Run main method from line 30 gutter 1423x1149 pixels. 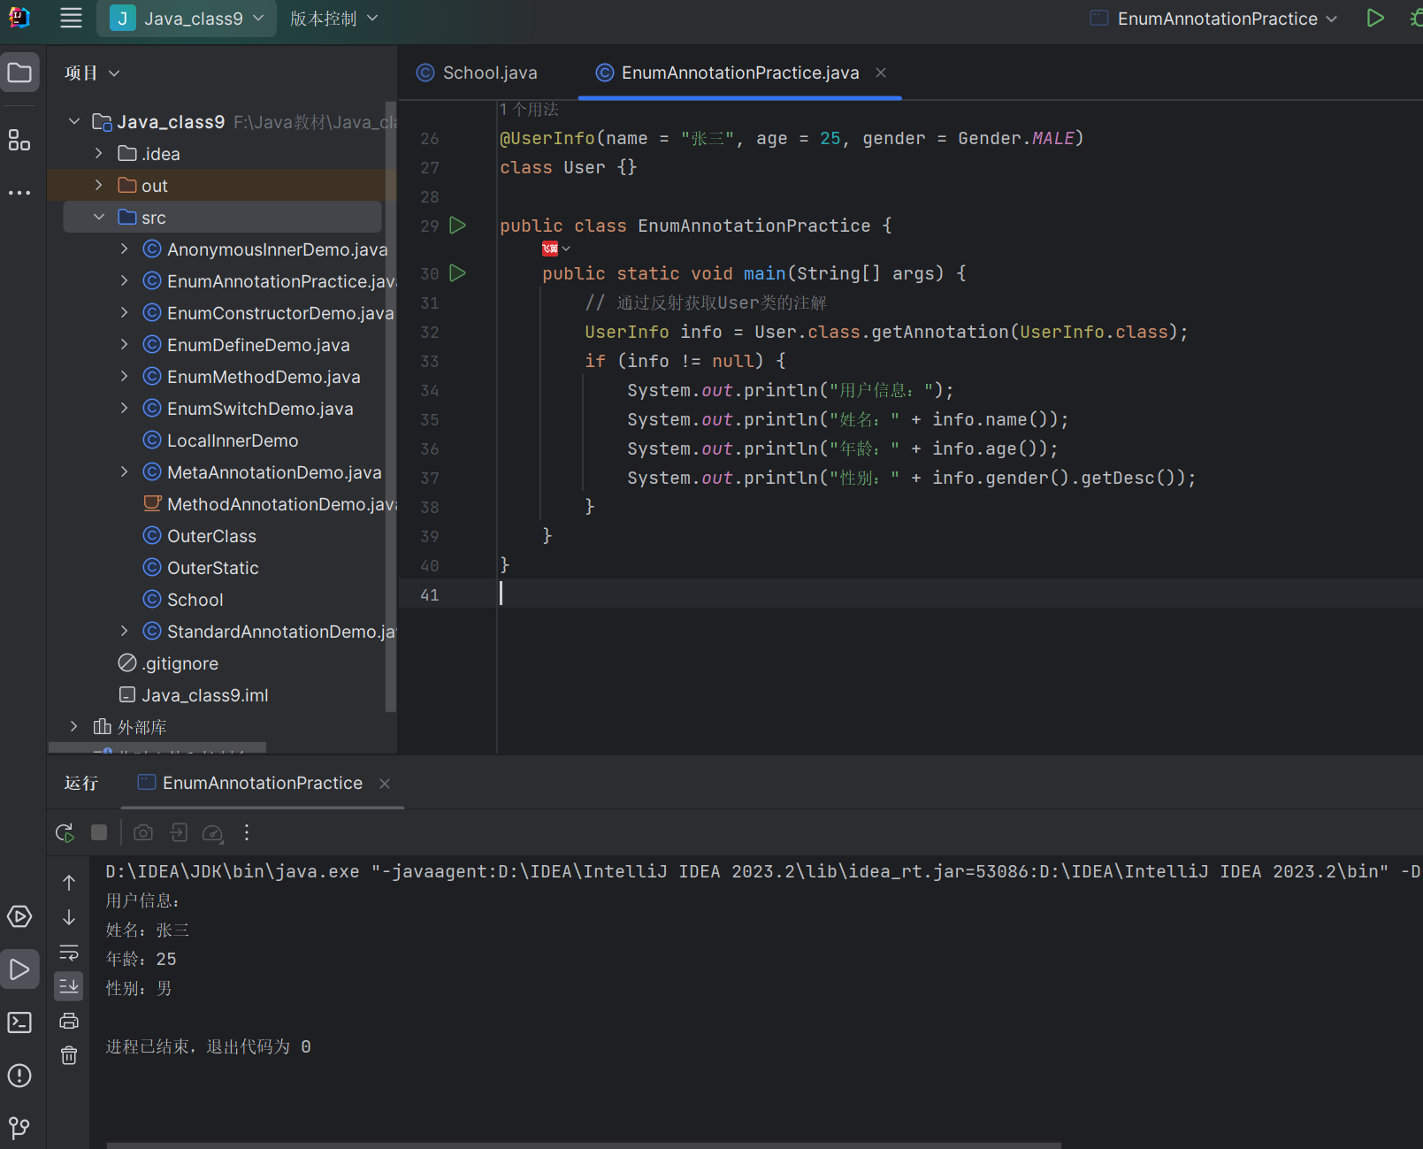457,273
